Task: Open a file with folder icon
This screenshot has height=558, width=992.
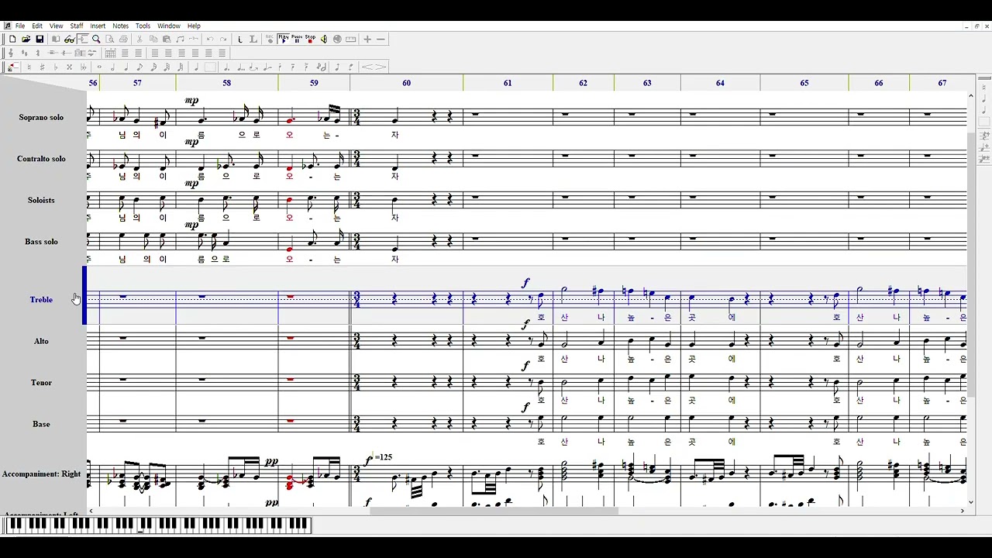Action: point(26,39)
